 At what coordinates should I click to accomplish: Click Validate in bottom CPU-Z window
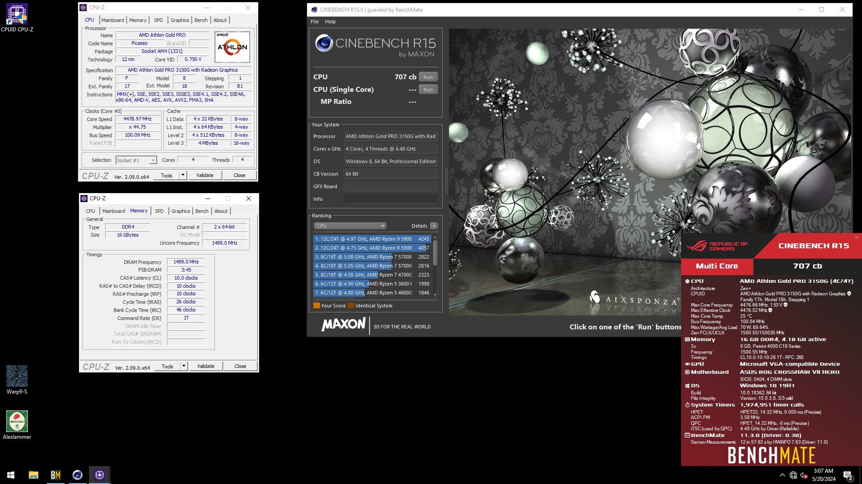click(x=206, y=366)
